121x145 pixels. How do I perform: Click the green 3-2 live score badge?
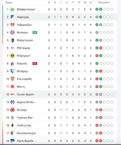click(35, 32)
